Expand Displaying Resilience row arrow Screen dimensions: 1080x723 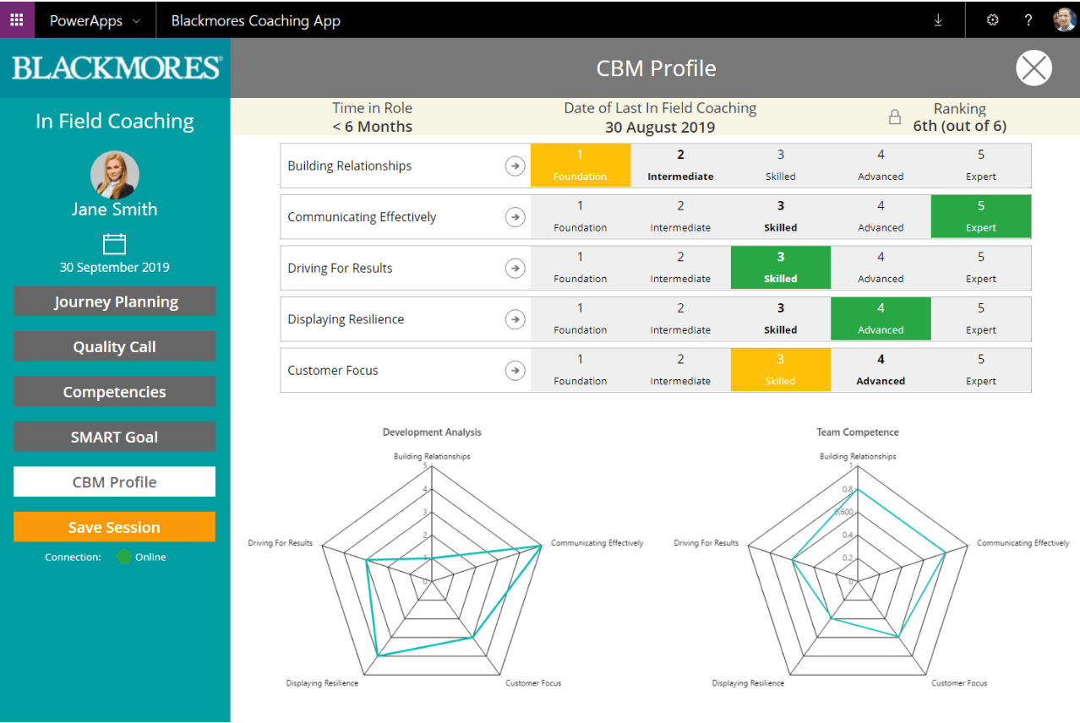[515, 319]
